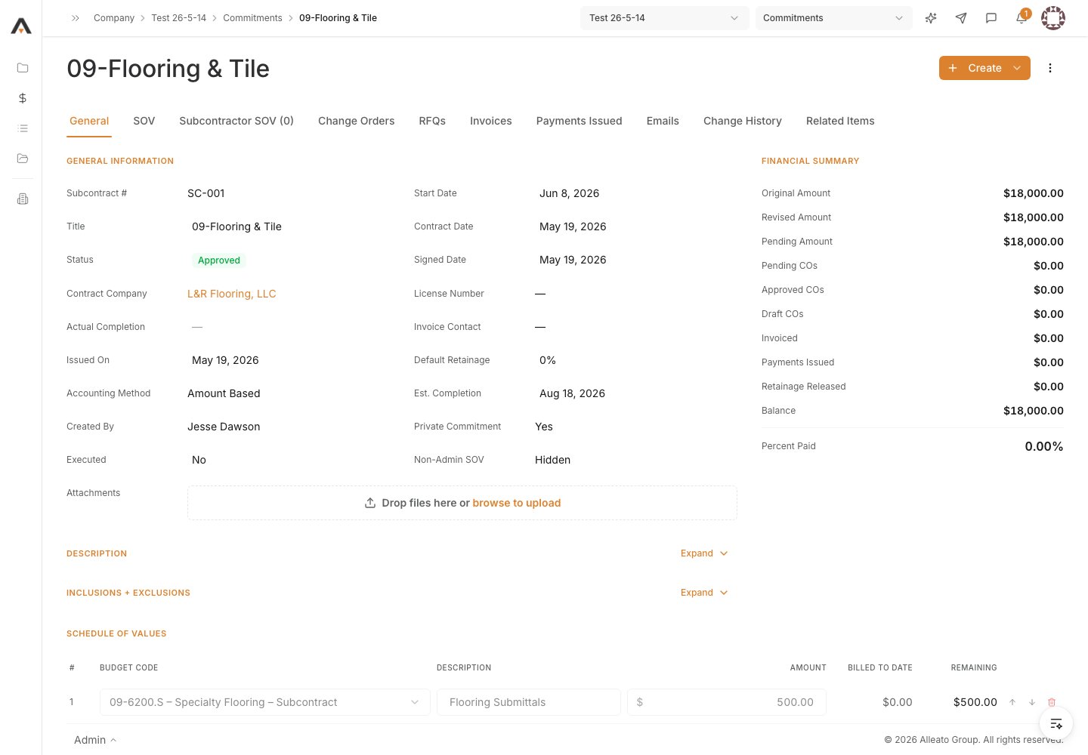Click the upload icon in attachments area

370,503
